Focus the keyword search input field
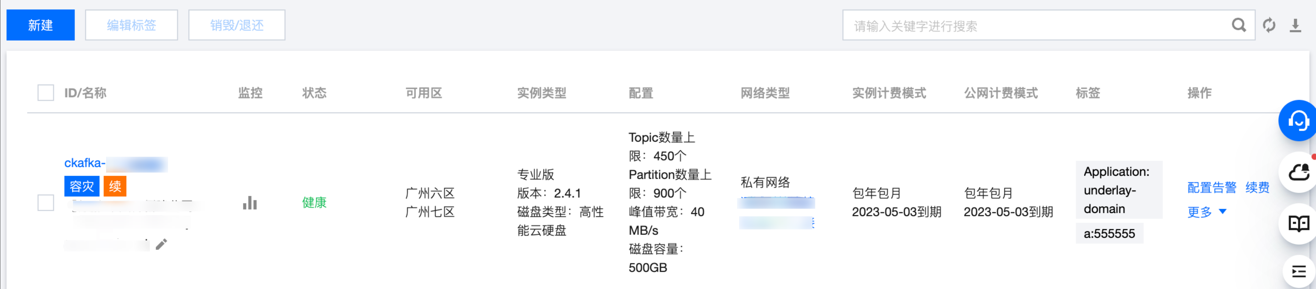Screen dimensions: 1316x289 (1037, 25)
